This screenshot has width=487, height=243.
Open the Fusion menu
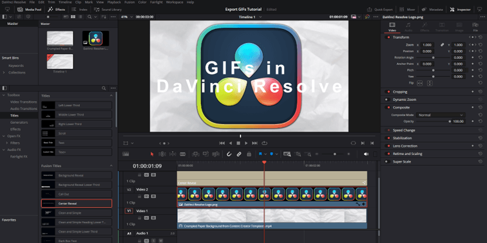tap(129, 2)
